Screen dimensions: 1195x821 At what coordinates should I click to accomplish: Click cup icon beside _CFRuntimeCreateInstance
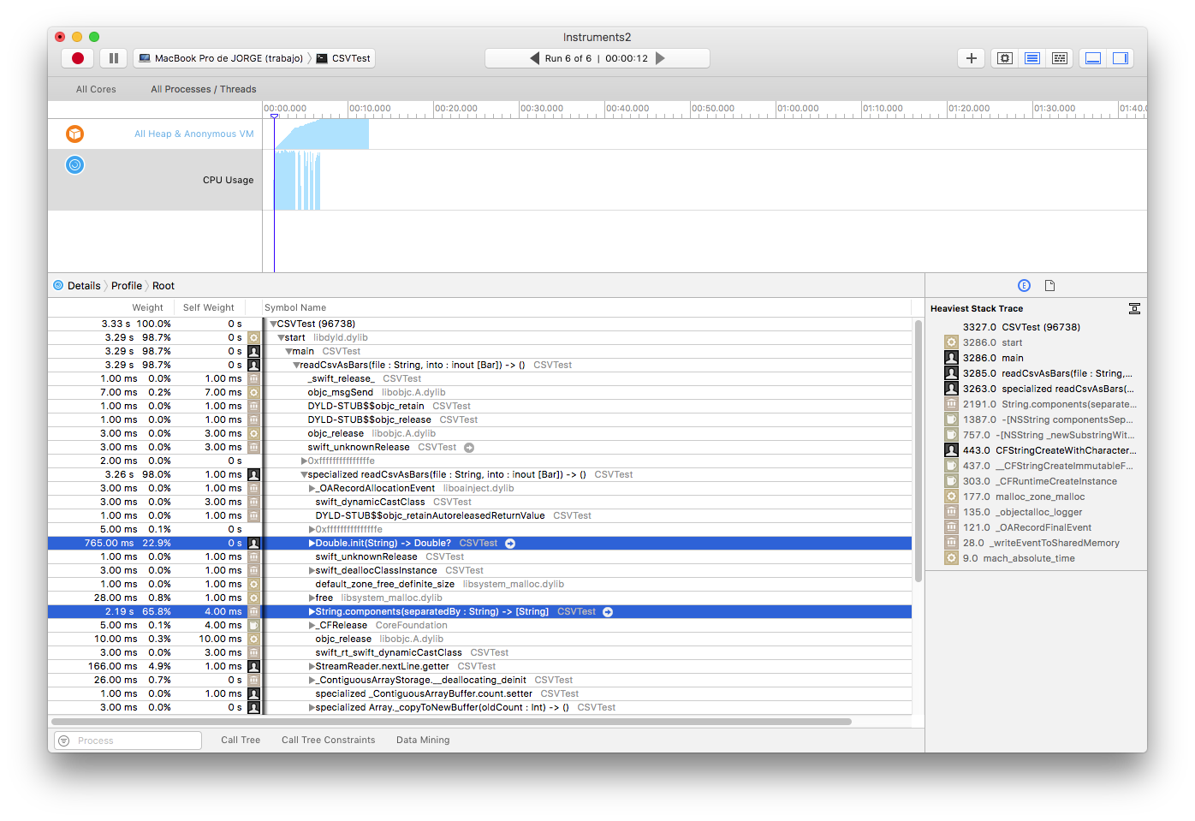point(951,481)
